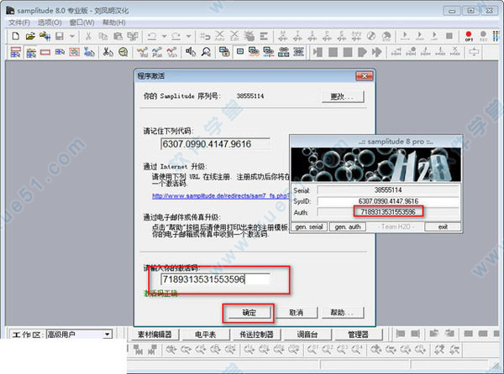504x374 pixels.
Task: Open the 选项(O) menu
Action: click(x=50, y=23)
